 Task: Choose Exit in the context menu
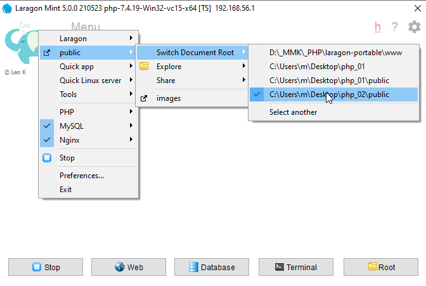coord(66,190)
